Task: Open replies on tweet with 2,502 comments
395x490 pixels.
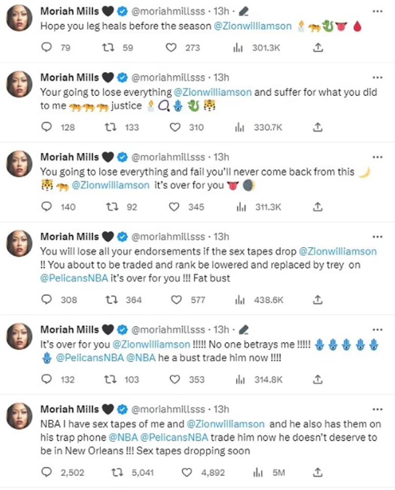Action: (47, 472)
